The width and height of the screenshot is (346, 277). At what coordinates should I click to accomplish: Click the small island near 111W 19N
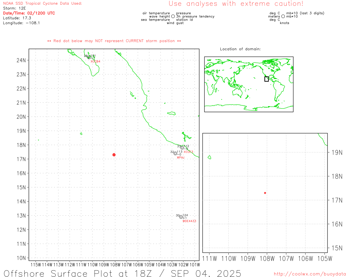81,134
